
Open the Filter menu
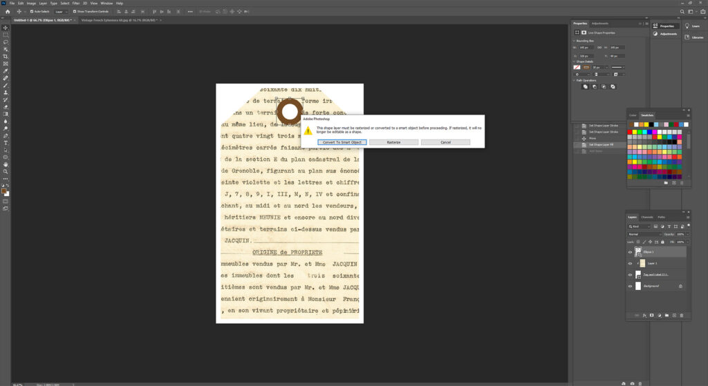click(76, 3)
